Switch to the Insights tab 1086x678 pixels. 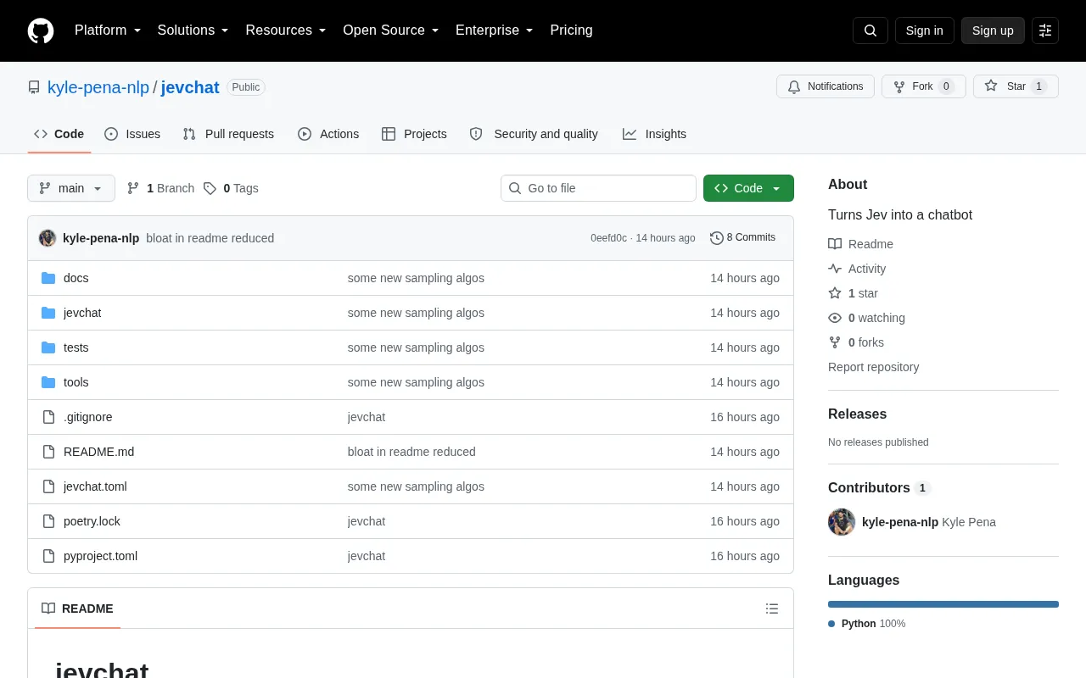click(x=654, y=134)
